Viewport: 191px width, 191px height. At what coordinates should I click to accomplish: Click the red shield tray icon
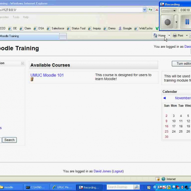click(183, 187)
